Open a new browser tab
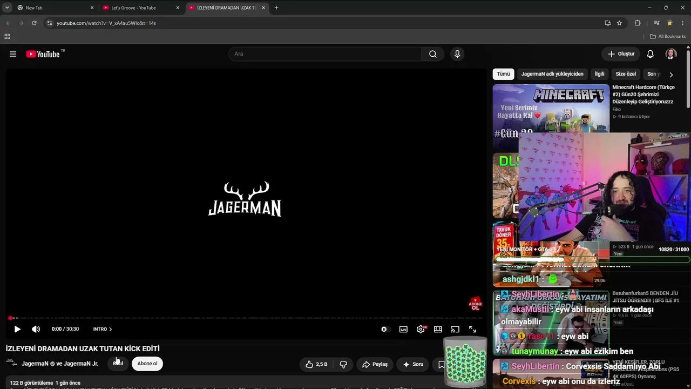 point(276,8)
